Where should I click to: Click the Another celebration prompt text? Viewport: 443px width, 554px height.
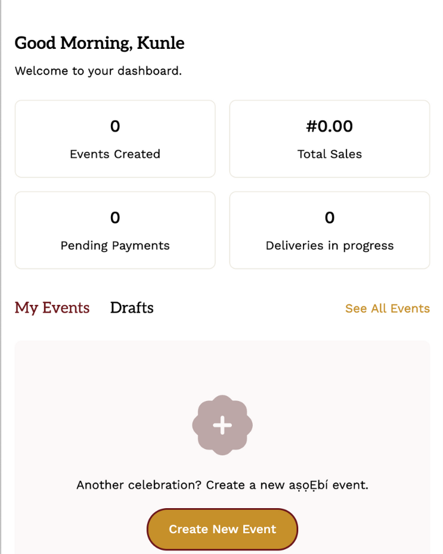[222, 485]
